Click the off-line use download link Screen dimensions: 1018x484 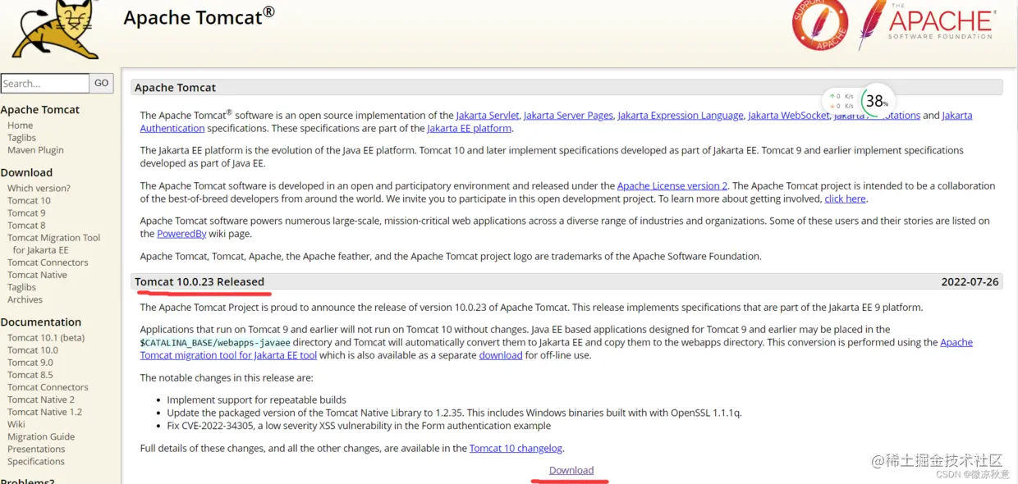[x=501, y=355]
